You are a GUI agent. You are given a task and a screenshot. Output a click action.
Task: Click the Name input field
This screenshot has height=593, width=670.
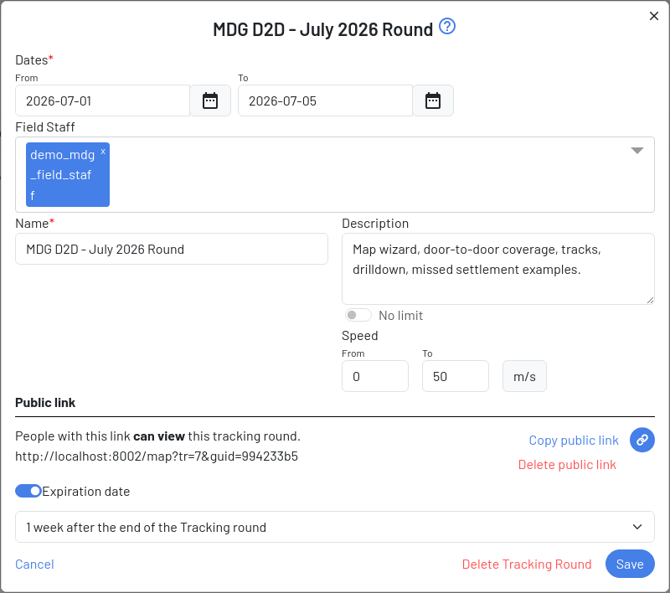pyautogui.click(x=172, y=249)
